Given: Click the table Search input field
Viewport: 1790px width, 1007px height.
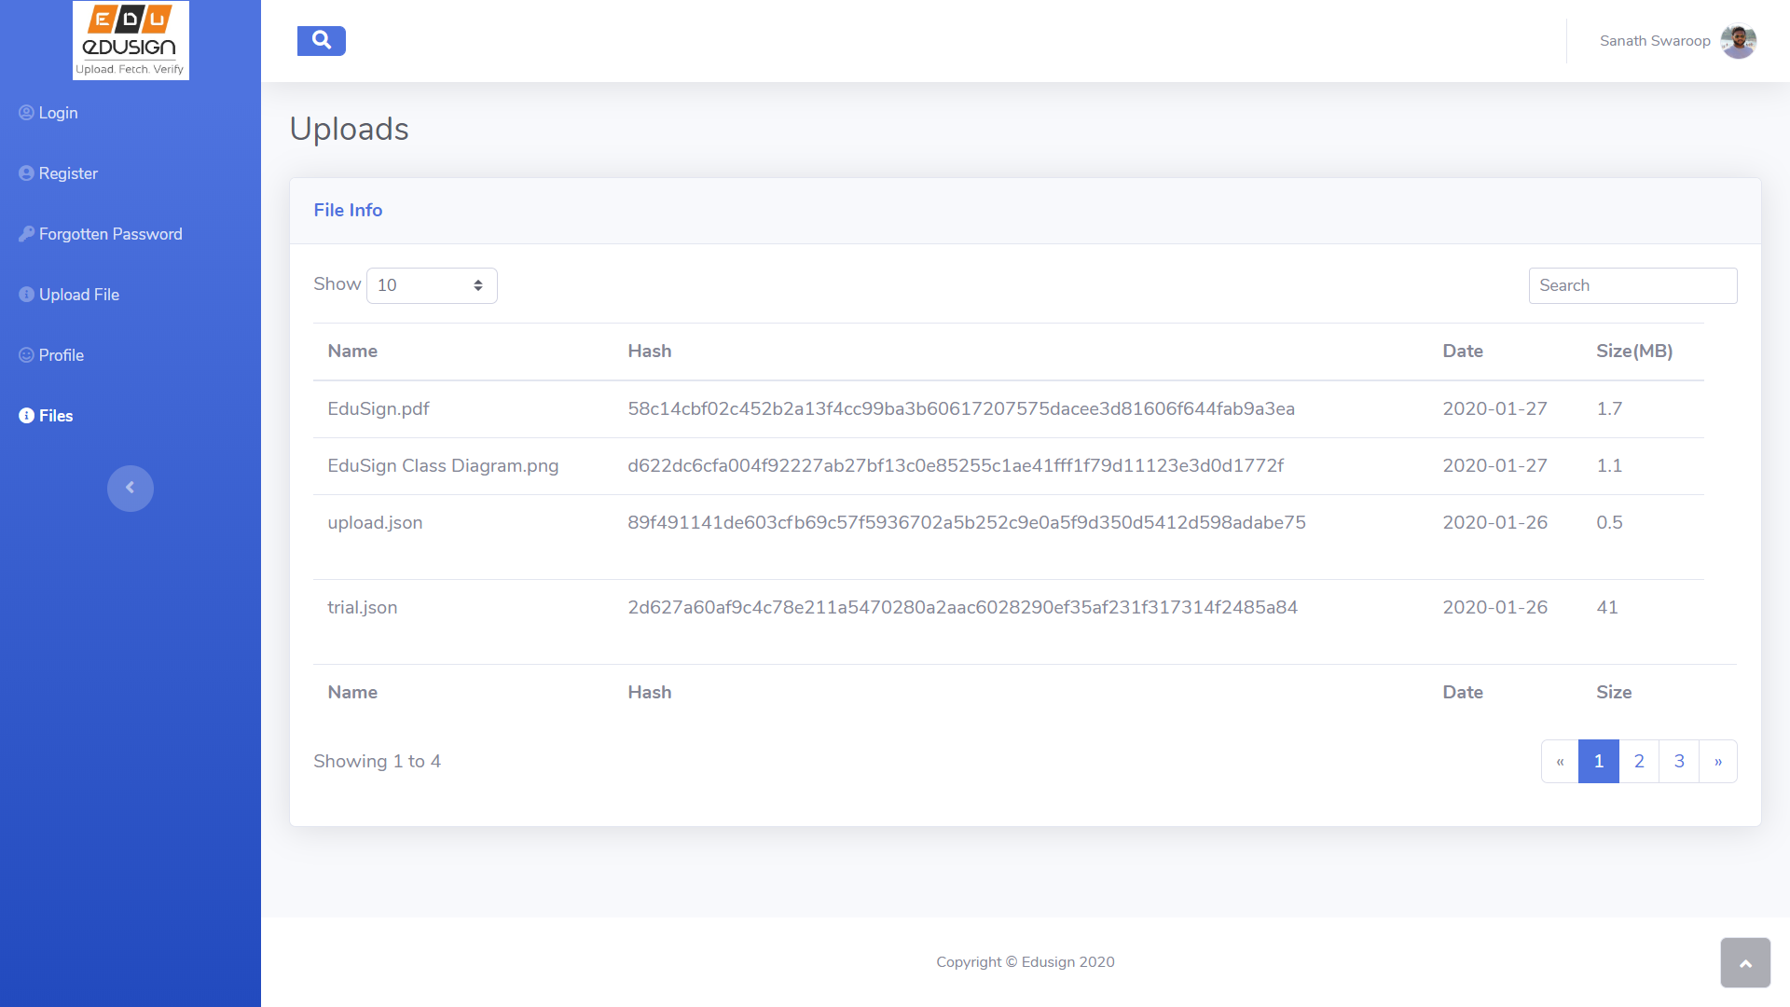Looking at the screenshot, I should 1632,285.
